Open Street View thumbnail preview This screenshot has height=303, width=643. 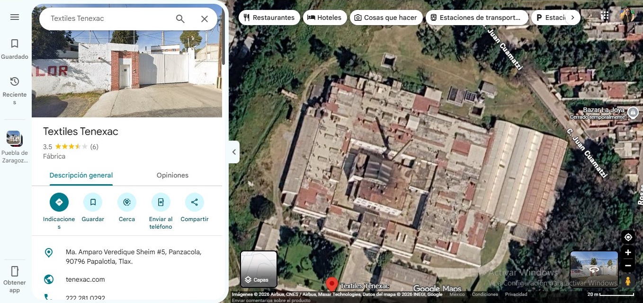click(x=594, y=269)
